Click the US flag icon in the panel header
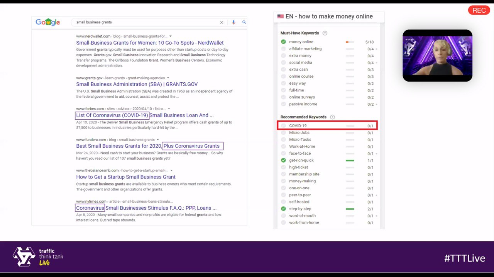The height and width of the screenshot is (277, 494). (x=280, y=17)
